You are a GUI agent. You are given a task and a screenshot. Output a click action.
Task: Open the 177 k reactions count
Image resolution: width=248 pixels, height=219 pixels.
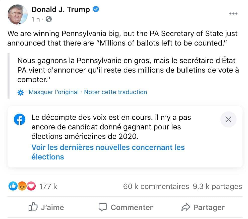click(x=48, y=186)
